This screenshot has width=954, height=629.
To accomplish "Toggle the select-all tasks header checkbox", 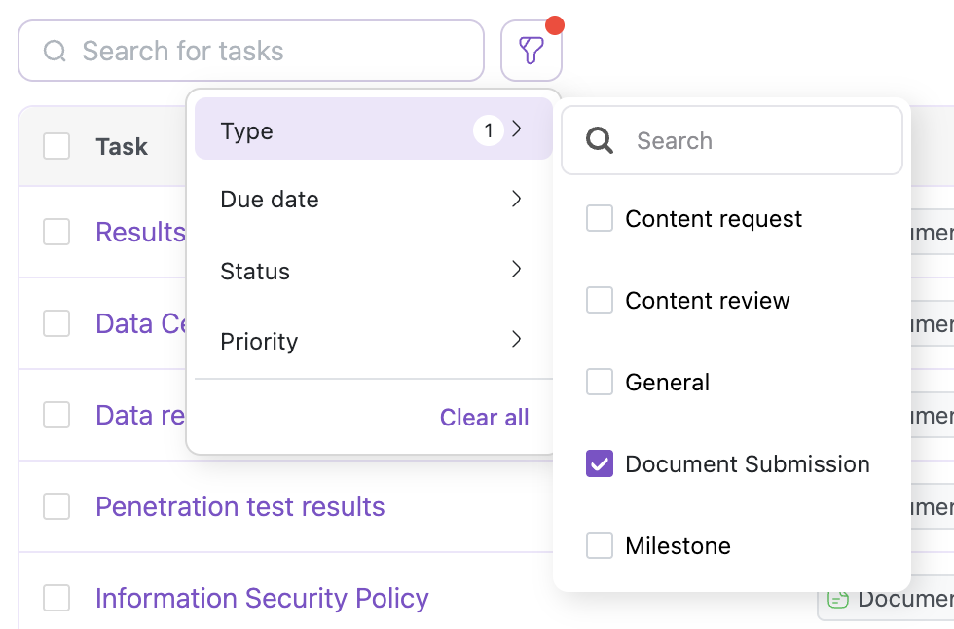I will pos(56,147).
